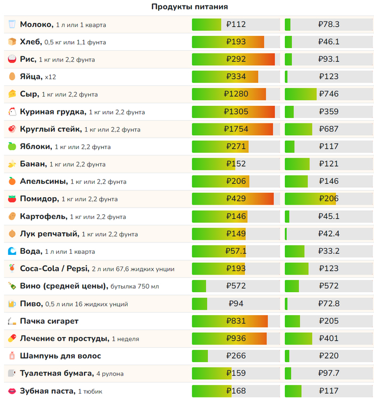The height and width of the screenshot is (398, 374).
Task: Click the Лечение от простуды label
Action: [x=64, y=338]
